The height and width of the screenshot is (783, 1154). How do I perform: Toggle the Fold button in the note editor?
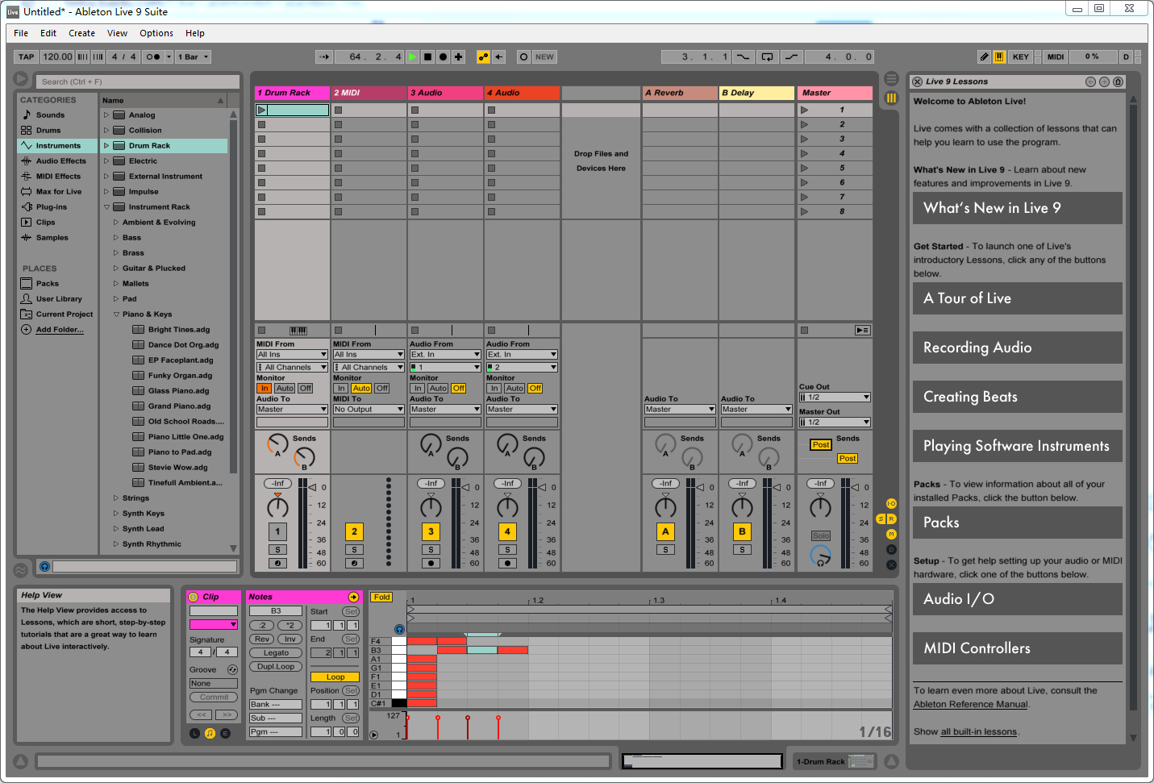381,598
